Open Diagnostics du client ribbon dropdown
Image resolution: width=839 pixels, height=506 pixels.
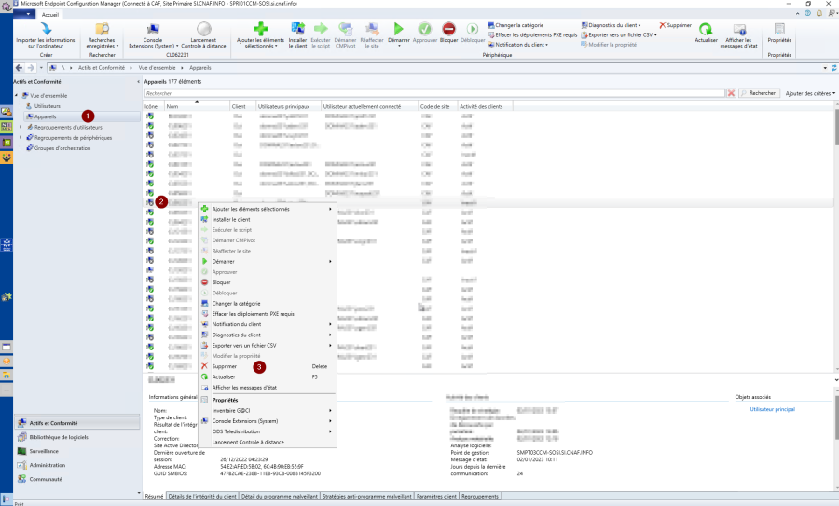611,25
